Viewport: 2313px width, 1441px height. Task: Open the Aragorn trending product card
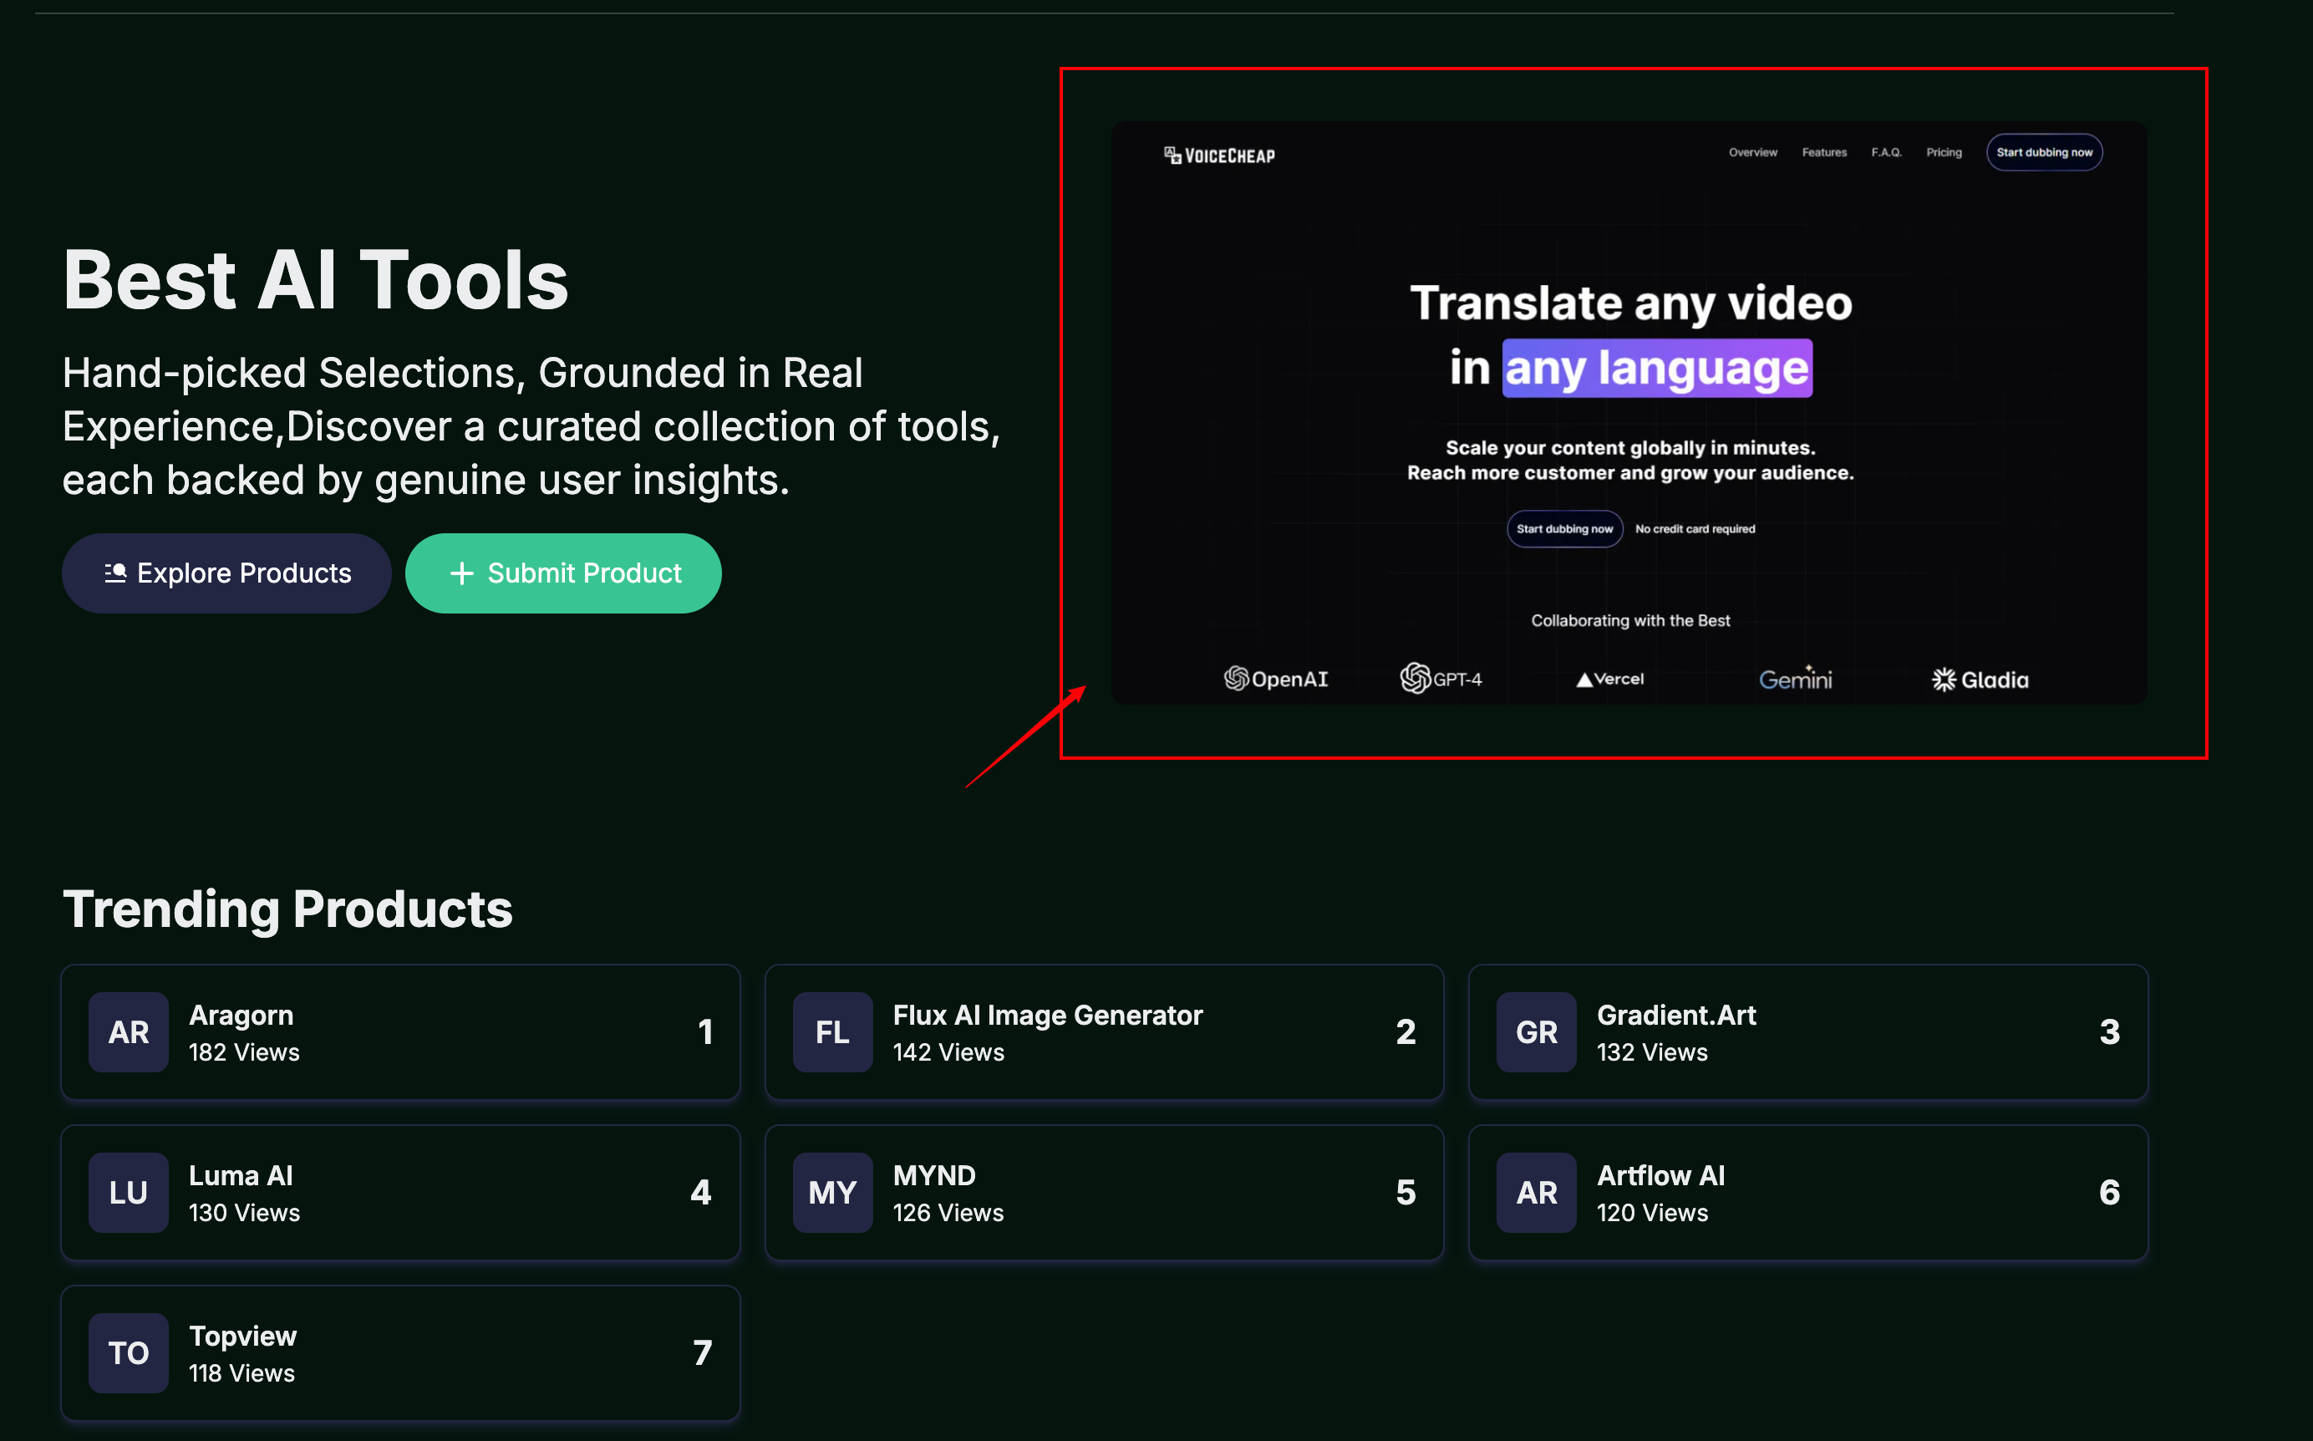pos(400,1032)
